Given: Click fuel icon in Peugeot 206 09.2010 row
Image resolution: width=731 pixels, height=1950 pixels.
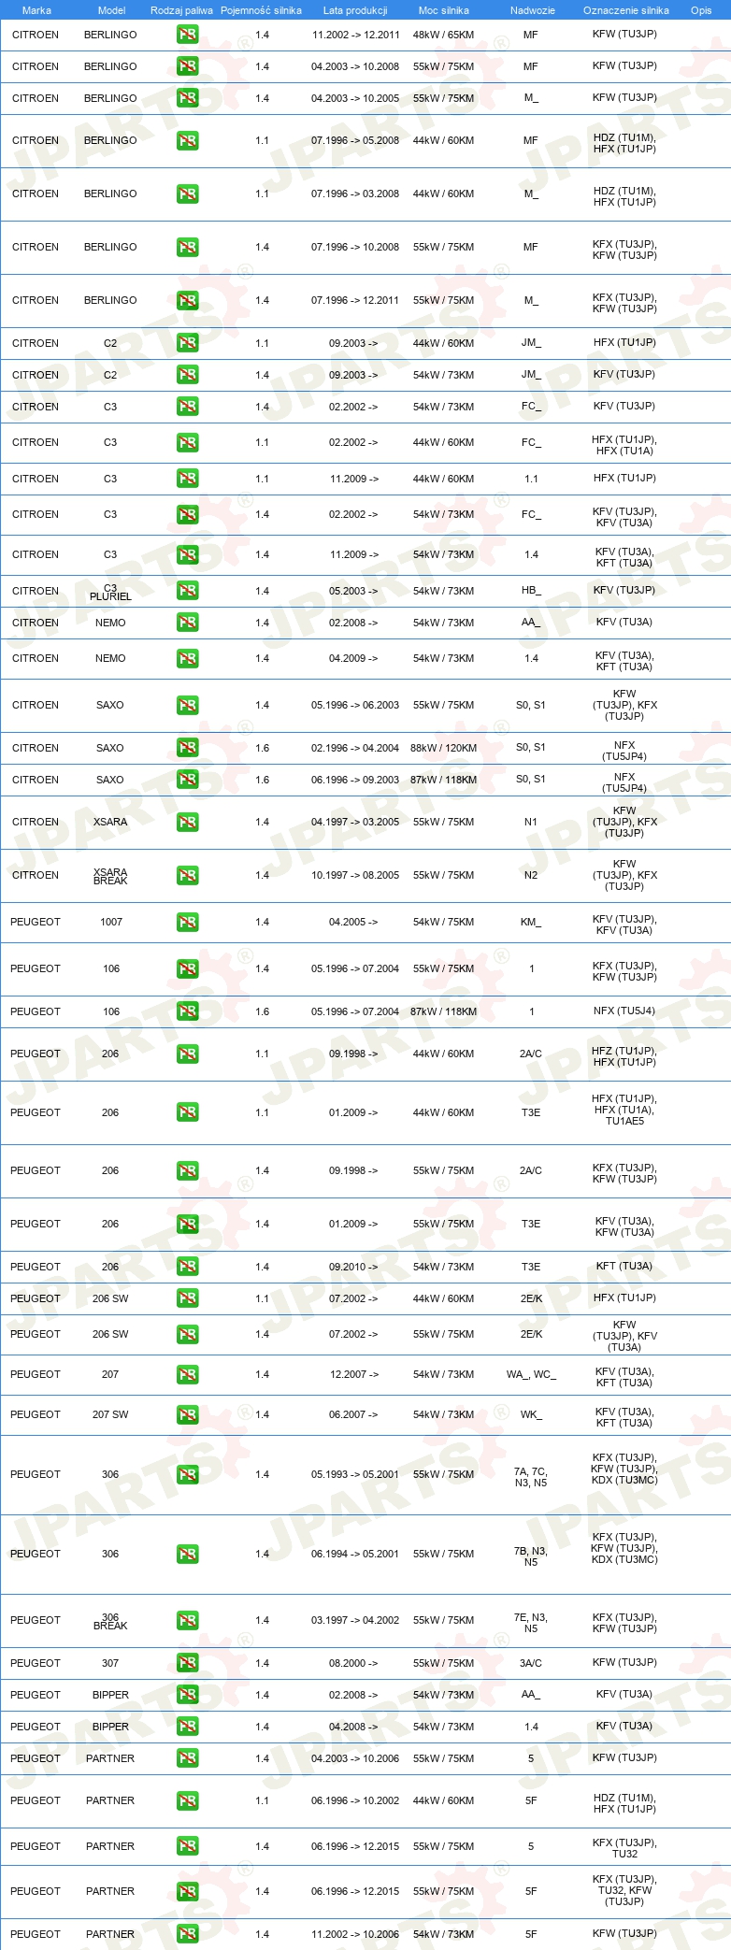Looking at the screenshot, I should (x=188, y=1267).
